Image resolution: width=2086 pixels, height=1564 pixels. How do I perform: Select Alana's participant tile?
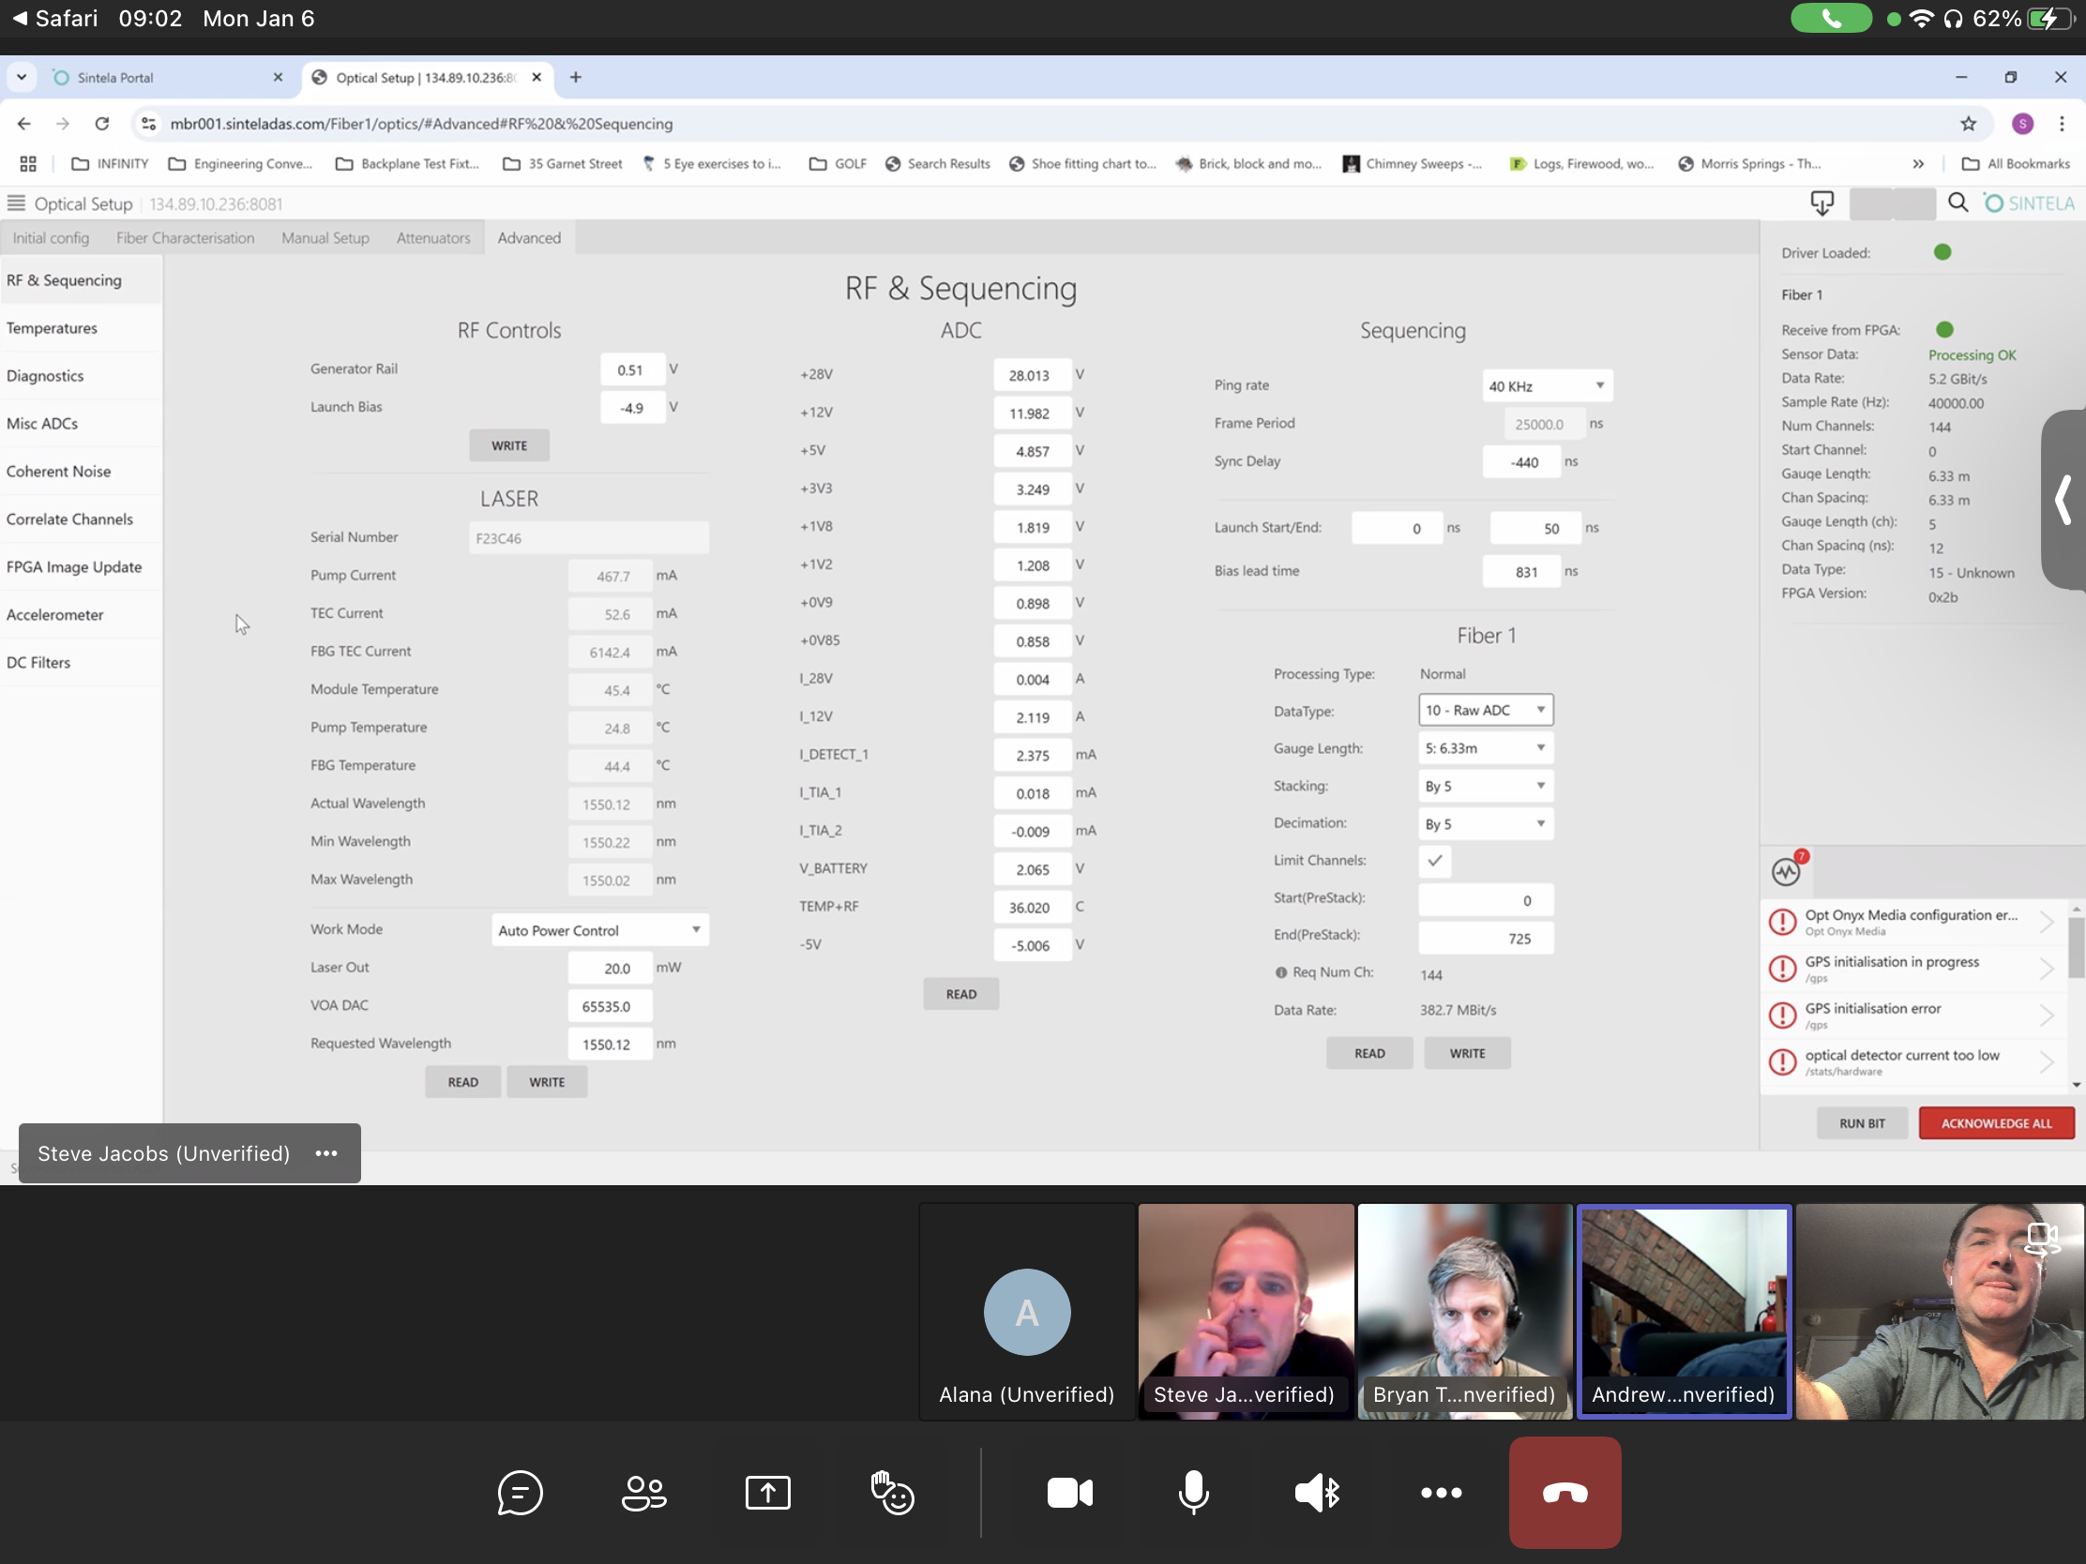[x=1027, y=1312]
